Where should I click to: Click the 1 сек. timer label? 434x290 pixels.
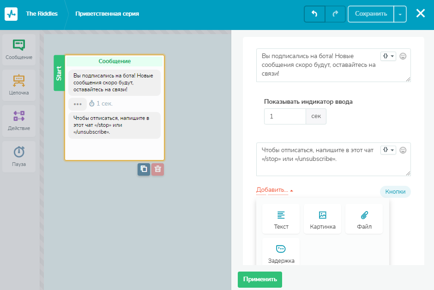101,104
